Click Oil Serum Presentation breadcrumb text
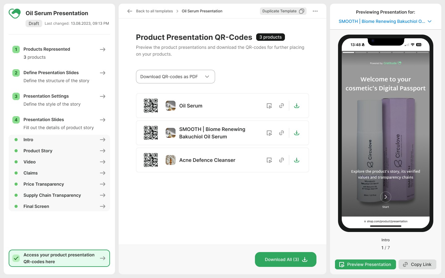 (x=202, y=11)
